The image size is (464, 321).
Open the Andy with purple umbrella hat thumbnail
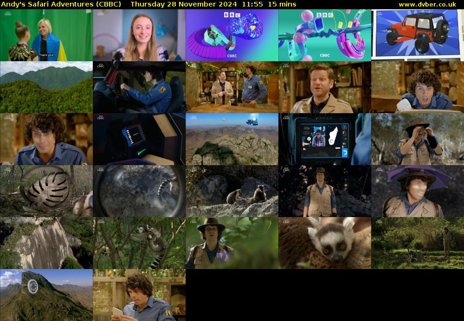418,191
